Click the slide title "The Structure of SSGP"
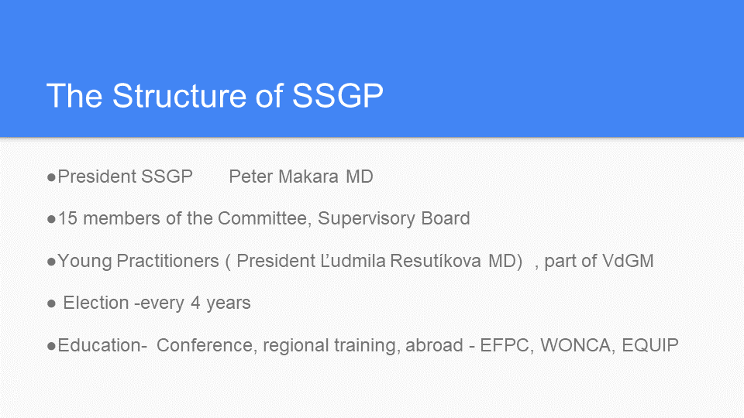The width and height of the screenshot is (744, 418). (x=215, y=96)
